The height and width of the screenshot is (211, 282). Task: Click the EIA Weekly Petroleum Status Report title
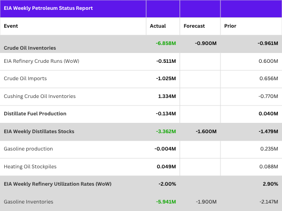[x=48, y=8]
